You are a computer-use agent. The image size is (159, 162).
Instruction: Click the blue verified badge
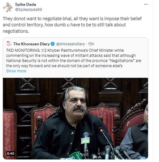coord(52,44)
